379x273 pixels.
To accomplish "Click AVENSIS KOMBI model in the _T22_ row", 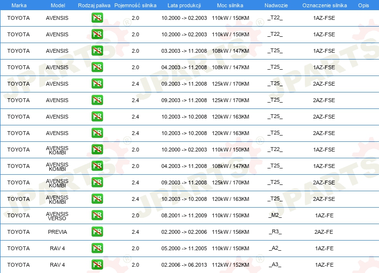I will click(57, 150).
